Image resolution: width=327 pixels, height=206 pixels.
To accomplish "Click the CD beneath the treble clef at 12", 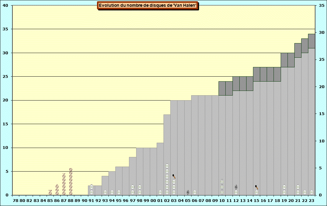I will tap(236, 192).
